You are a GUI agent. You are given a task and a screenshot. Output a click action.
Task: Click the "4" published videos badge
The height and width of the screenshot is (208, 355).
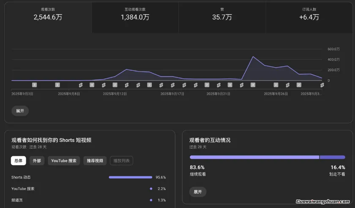pyautogui.click(x=92, y=85)
